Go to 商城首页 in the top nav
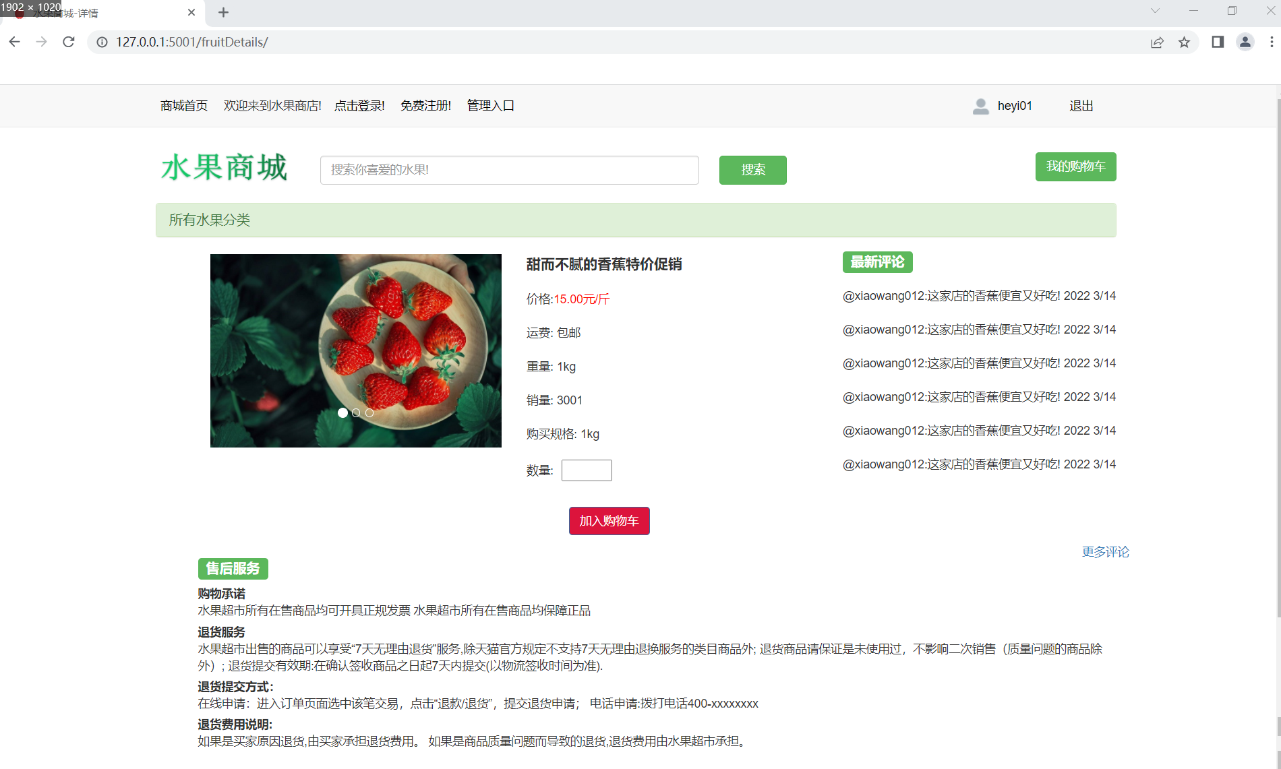Viewport: 1281px width, 769px height. click(184, 106)
